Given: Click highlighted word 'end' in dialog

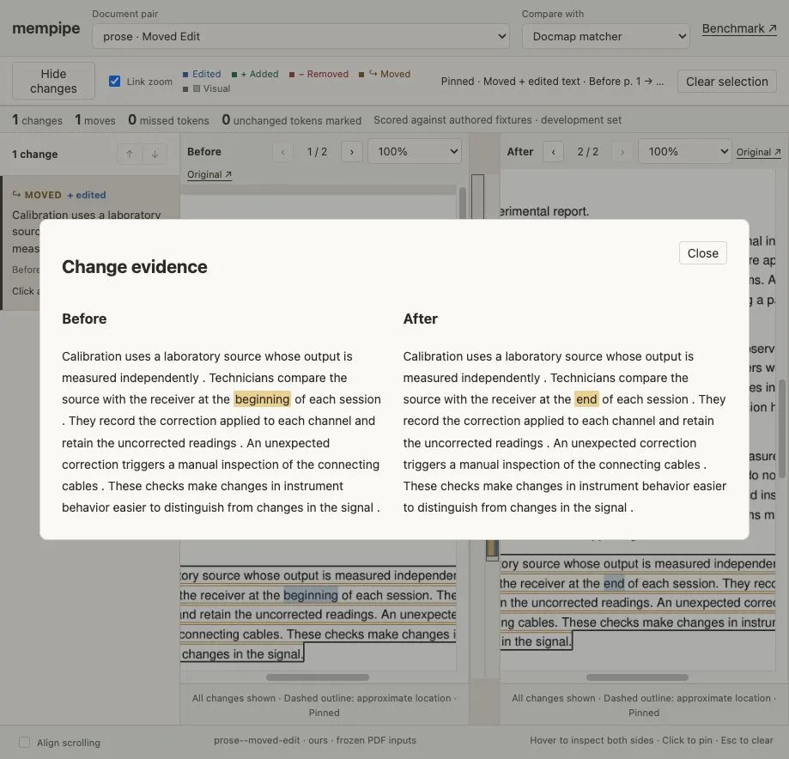Looking at the screenshot, I should coord(586,399).
